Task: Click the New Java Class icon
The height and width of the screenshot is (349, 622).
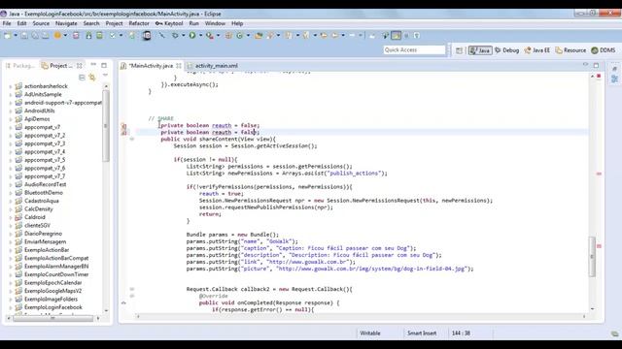Action: [240, 36]
